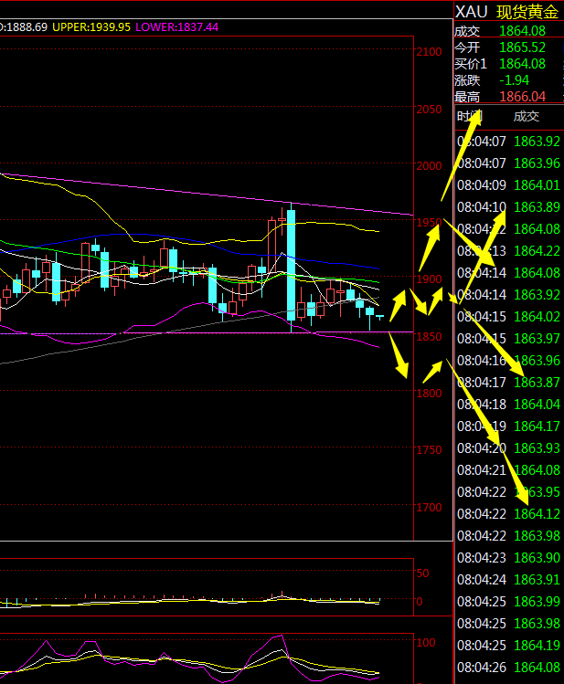Click the LOWER:1837.44 indicator label

click(x=176, y=27)
